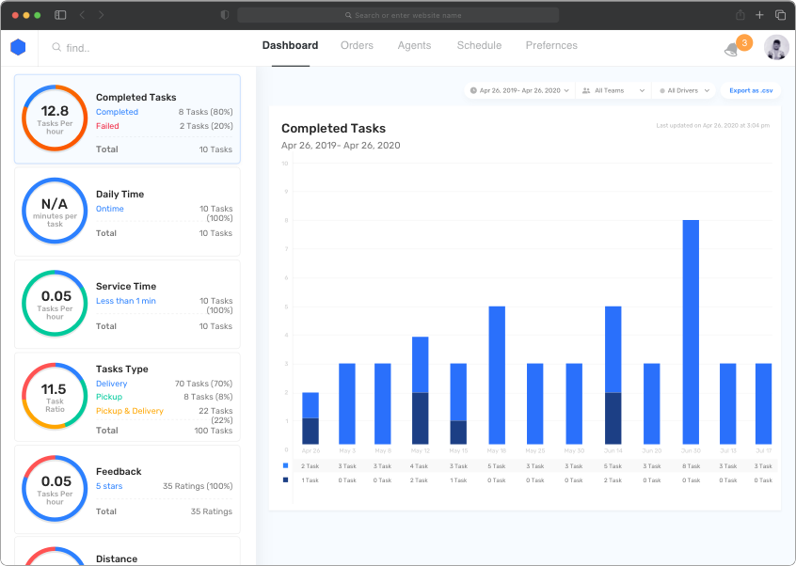Click the Apr 26 stacked bar
796x566 pixels.
(x=310, y=418)
